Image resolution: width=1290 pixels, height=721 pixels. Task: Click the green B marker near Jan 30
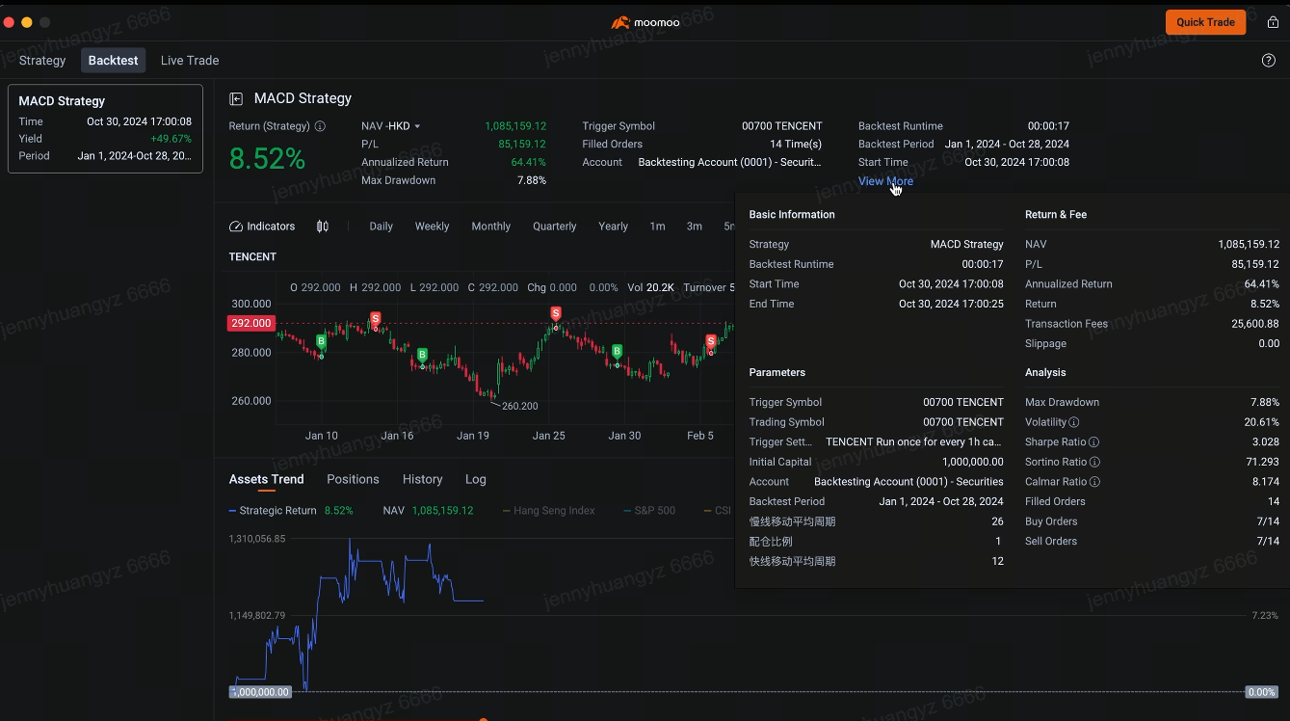tap(617, 351)
